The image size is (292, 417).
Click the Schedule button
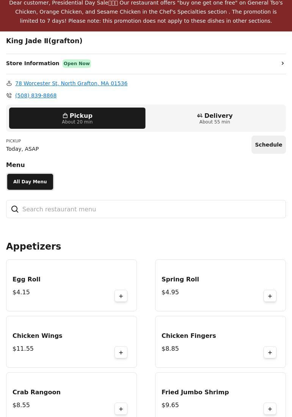click(268, 145)
